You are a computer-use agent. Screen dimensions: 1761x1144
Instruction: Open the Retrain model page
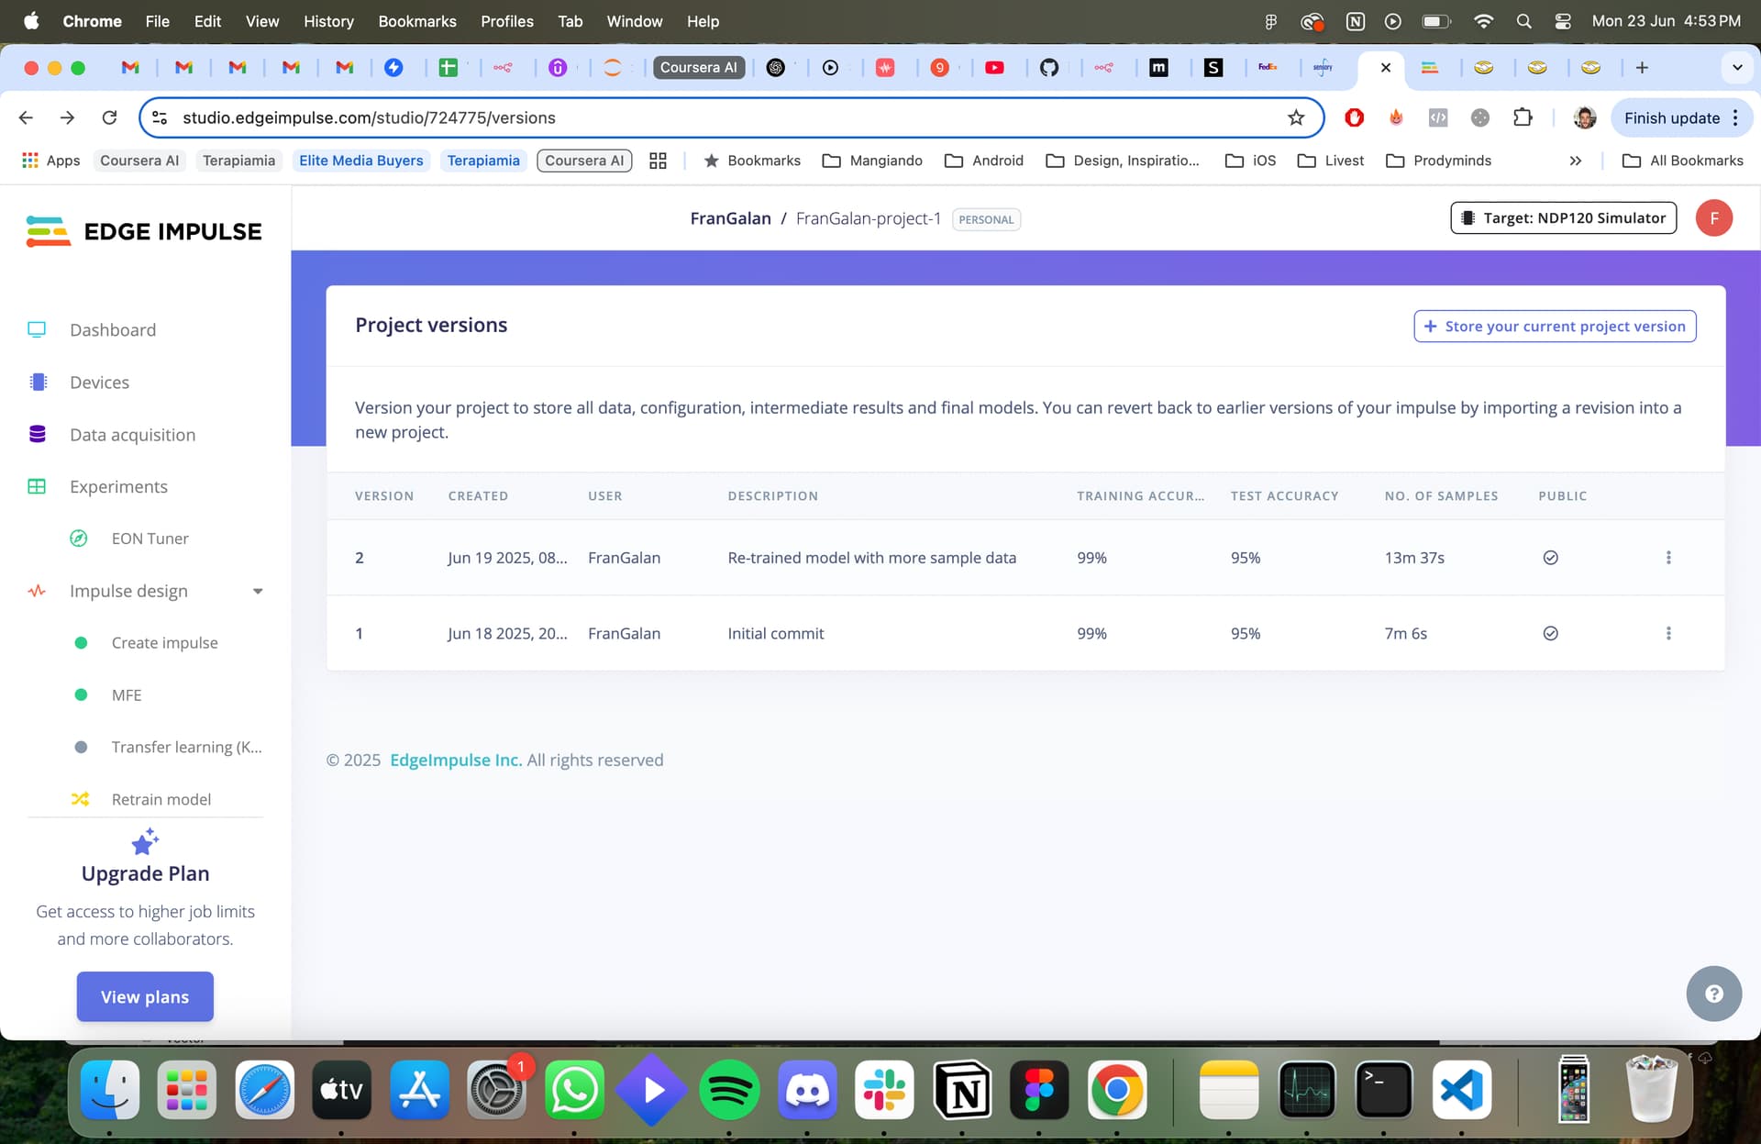(161, 799)
